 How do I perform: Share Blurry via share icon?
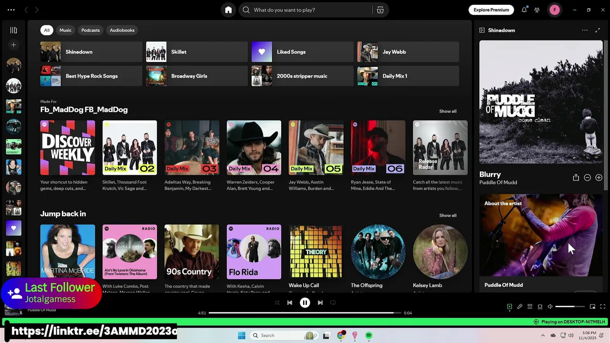coord(576,178)
